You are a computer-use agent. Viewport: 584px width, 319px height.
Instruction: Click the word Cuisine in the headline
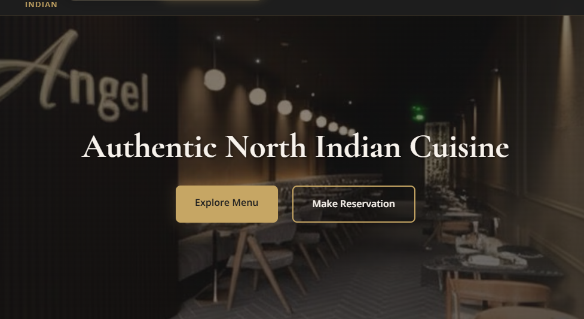click(x=459, y=147)
